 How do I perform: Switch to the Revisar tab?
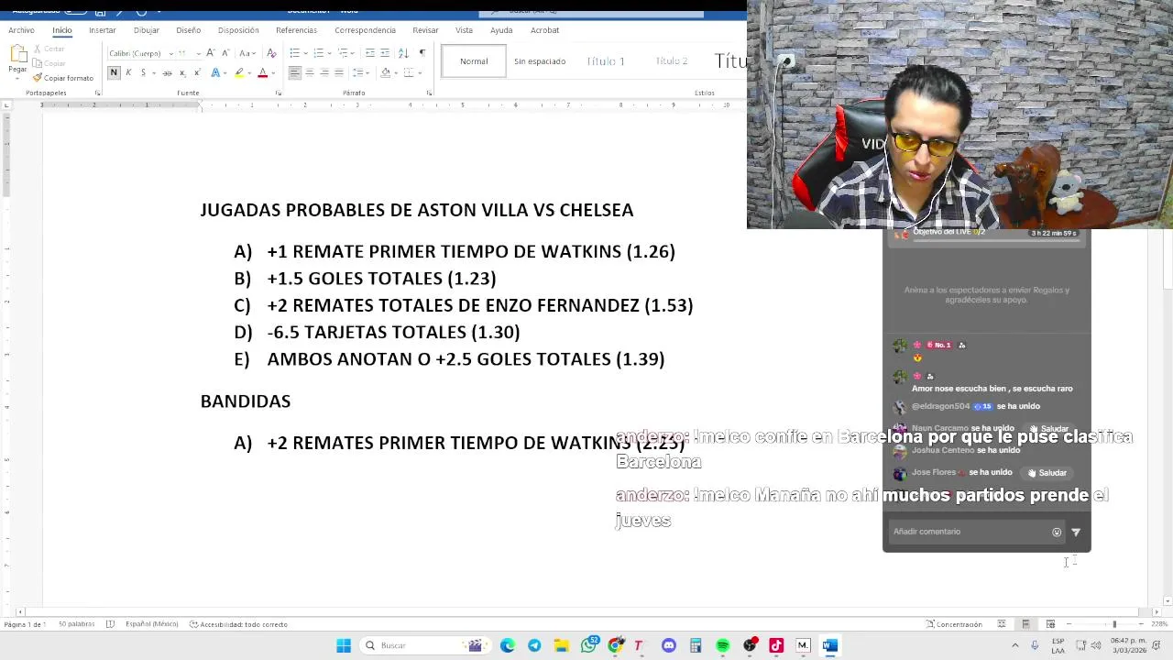pyautogui.click(x=425, y=30)
